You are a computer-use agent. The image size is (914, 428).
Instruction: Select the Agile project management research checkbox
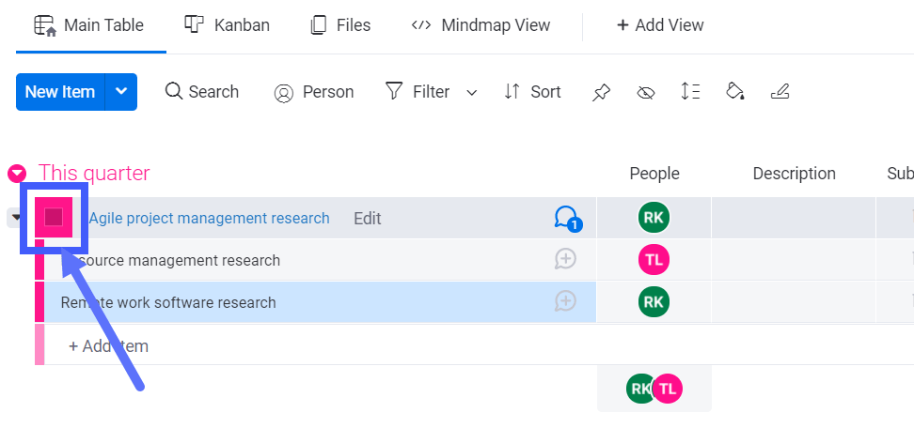click(x=54, y=218)
